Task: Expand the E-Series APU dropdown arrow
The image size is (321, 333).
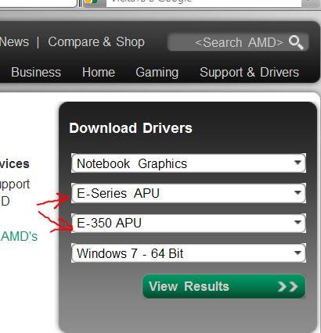Action: [x=298, y=192]
